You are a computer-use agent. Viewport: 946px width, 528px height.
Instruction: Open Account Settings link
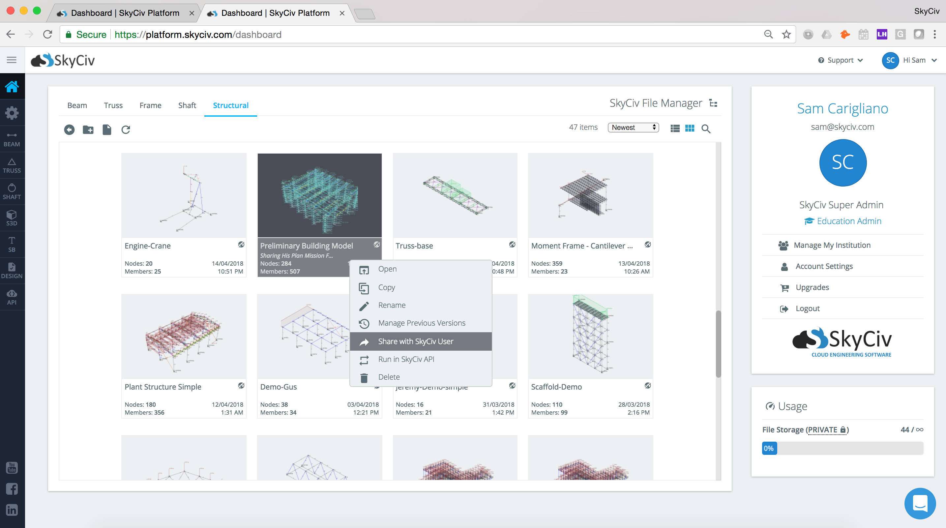(x=824, y=266)
